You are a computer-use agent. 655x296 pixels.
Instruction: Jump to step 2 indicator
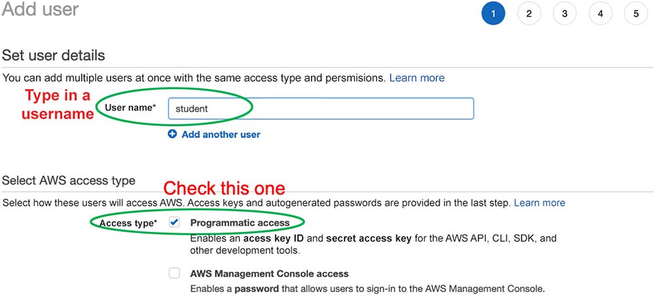pyautogui.click(x=529, y=13)
